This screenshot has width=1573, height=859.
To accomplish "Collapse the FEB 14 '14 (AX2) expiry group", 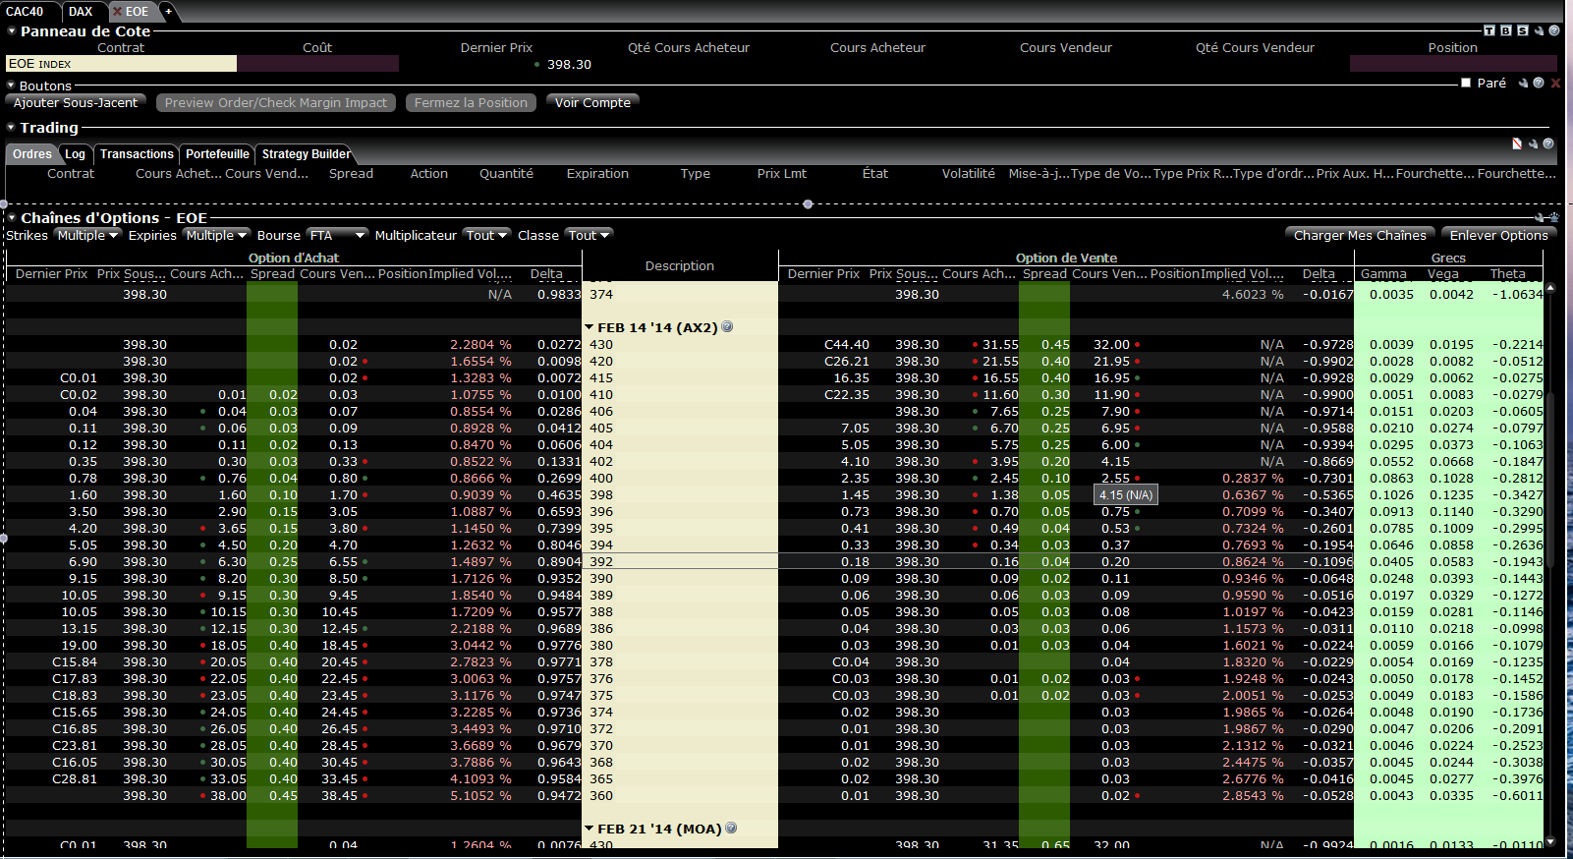I will [590, 327].
